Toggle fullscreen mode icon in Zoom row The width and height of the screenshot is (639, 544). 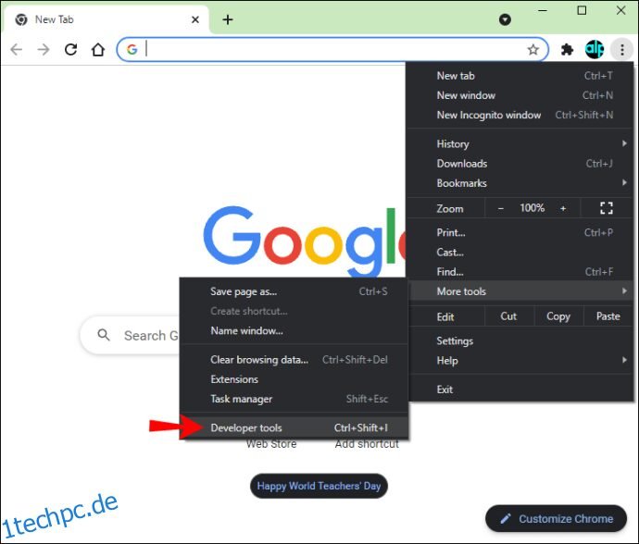click(x=607, y=208)
